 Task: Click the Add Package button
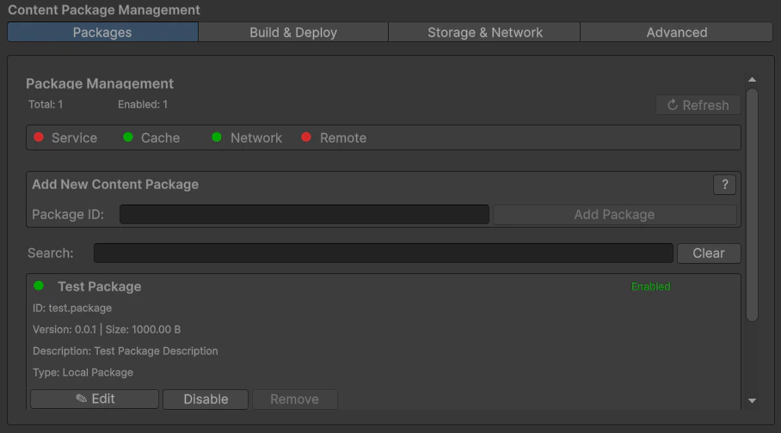pyautogui.click(x=615, y=215)
